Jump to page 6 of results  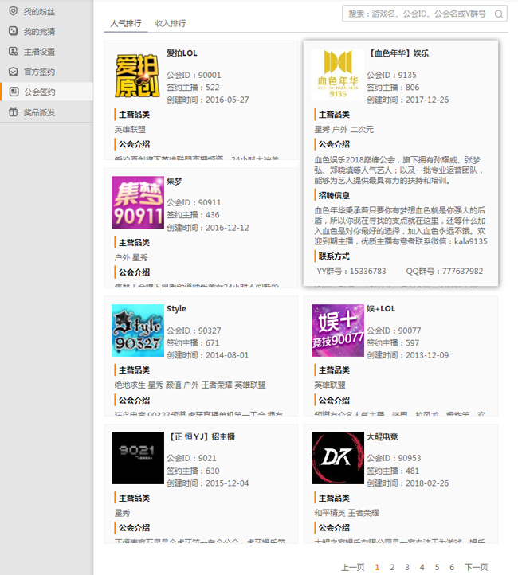451,567
